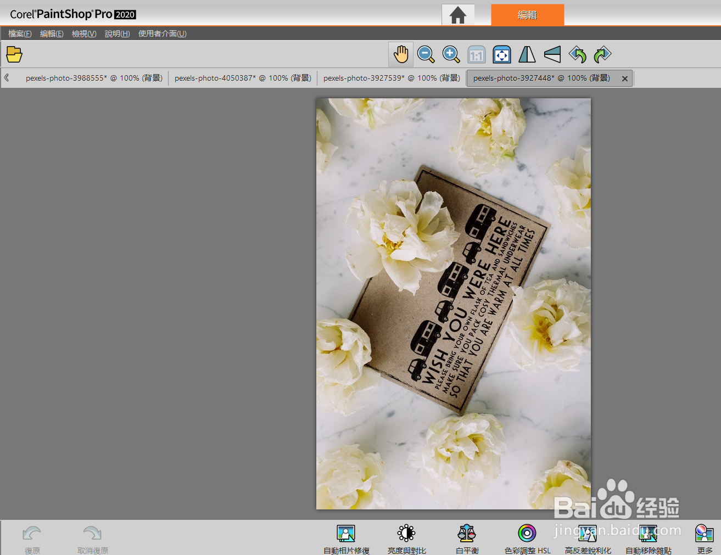
Task: Open 更多 more adjustments
Action: coord(705,539)
